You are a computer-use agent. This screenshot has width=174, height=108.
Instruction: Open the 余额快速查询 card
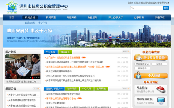[151, 101]
